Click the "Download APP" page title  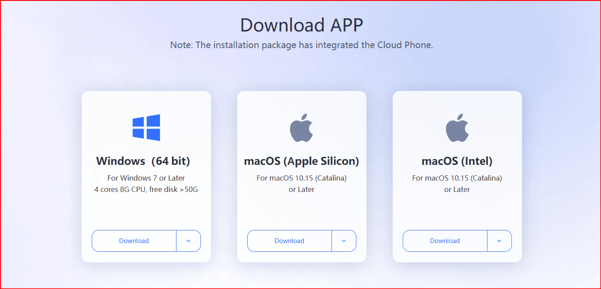click(301, 25)
